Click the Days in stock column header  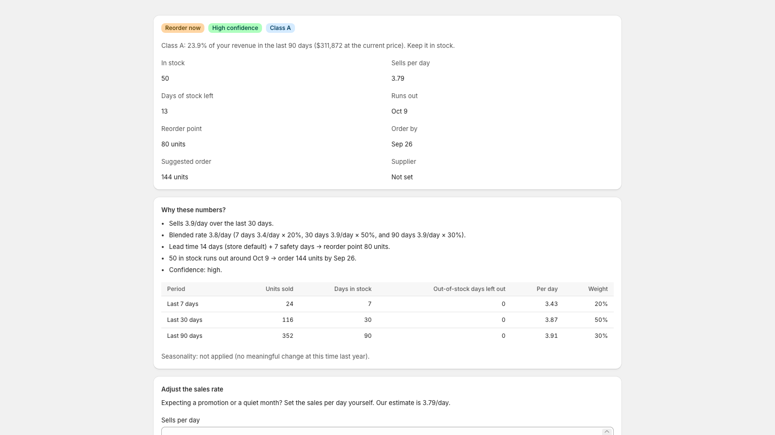pos(353,289)
